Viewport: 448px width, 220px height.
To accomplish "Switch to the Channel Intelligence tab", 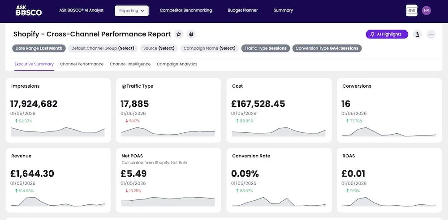I will (x=130, y=64).
